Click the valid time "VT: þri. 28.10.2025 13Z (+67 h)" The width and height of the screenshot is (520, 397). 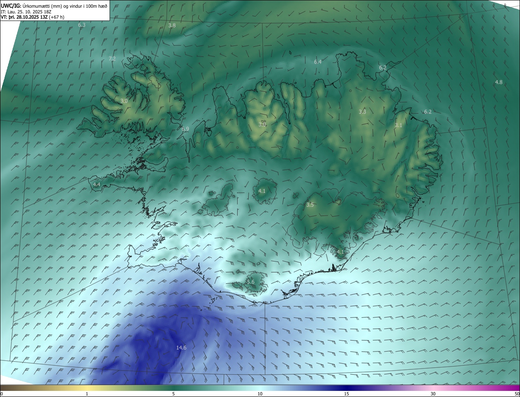pos(32,17)
